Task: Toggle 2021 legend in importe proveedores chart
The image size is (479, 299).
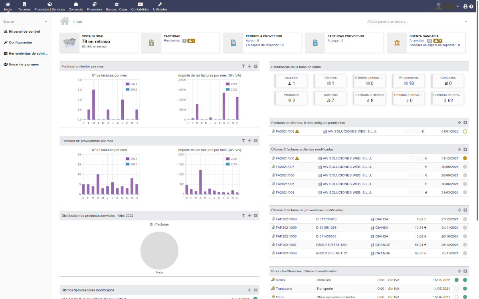Action: (x=232, y=159)
